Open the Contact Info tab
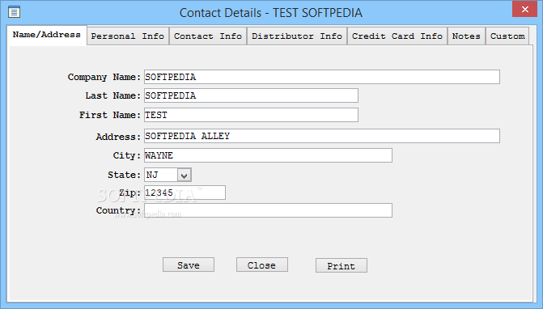The image size is (543, 309). tap(208, 36)
